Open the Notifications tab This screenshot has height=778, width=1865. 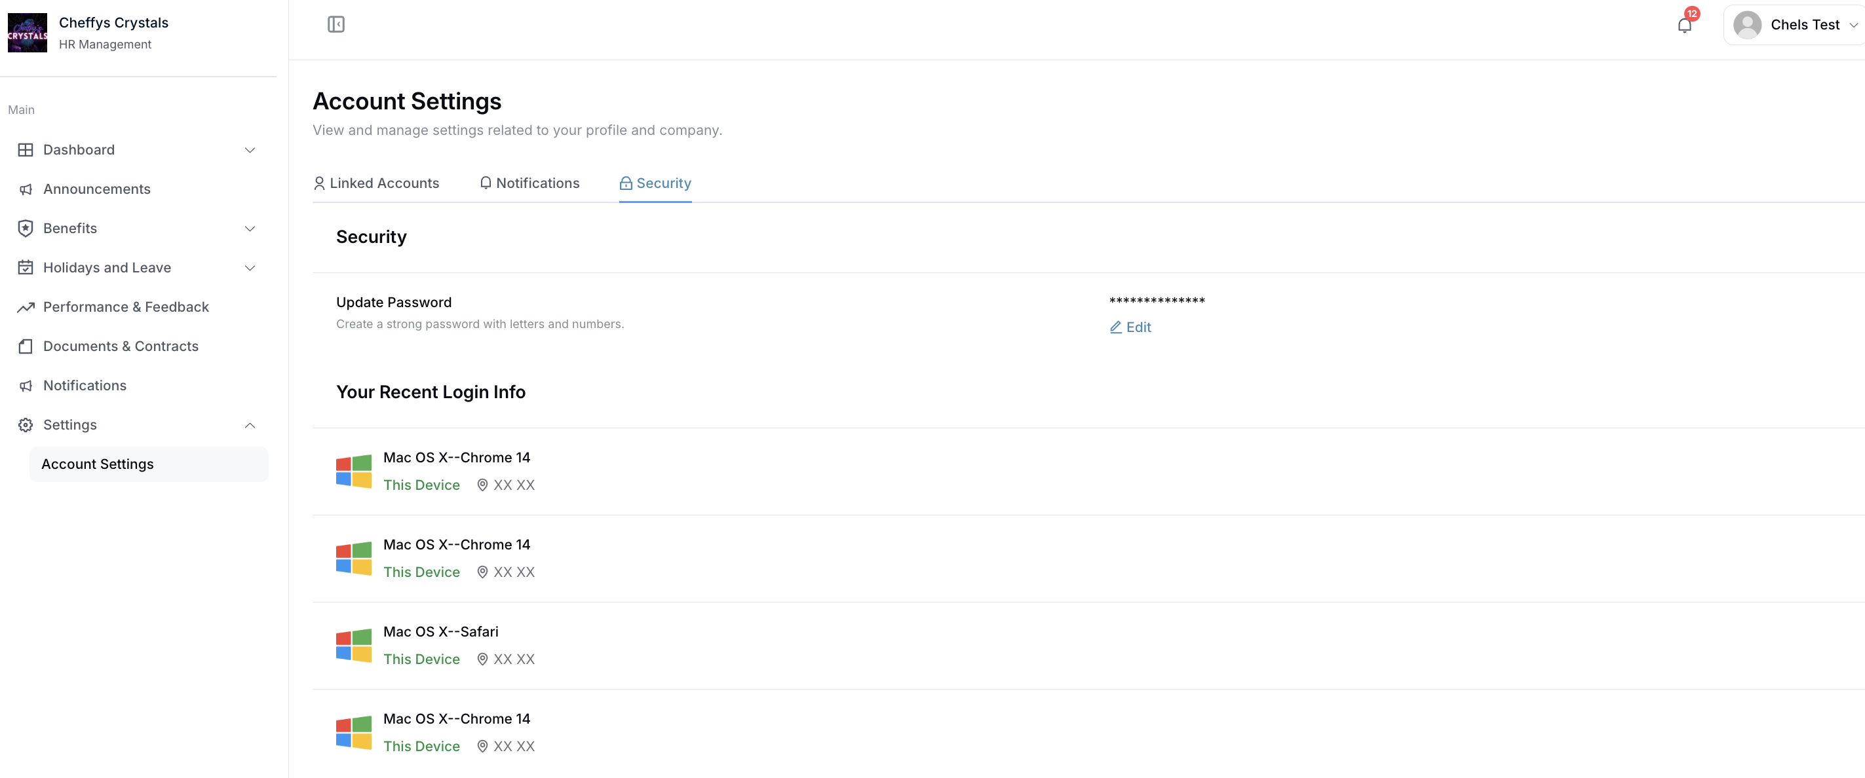537,183
